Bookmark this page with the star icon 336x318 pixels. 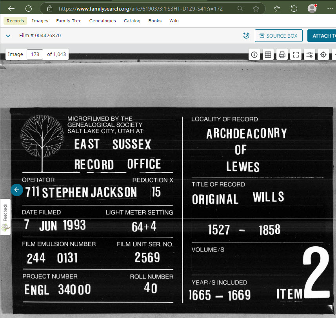coord(256,9)
